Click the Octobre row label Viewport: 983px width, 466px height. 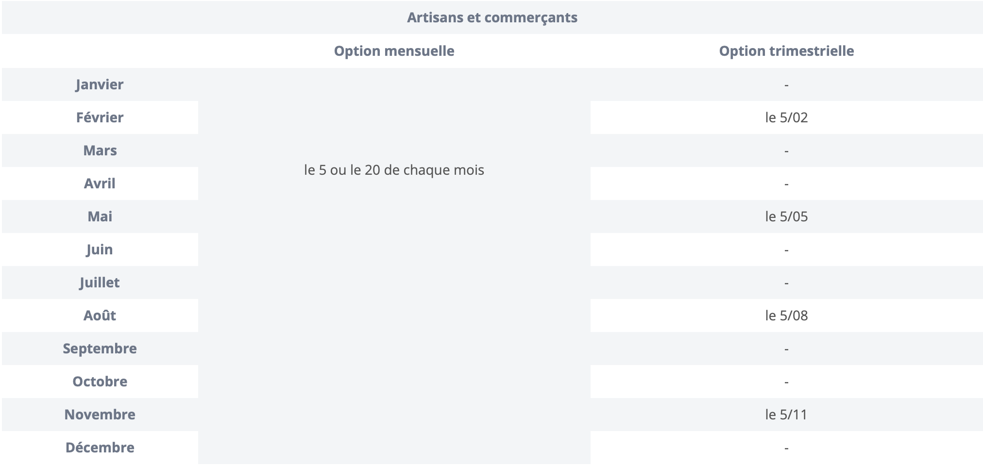(100, 382)
